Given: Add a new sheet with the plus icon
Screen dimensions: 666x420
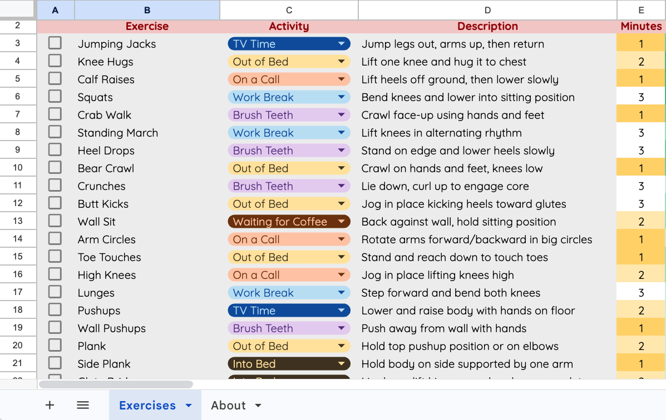Looking at the screenshot, I should point(50,405).
